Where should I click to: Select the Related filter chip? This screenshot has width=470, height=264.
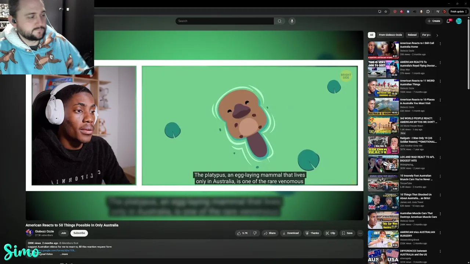pos(412,35)
